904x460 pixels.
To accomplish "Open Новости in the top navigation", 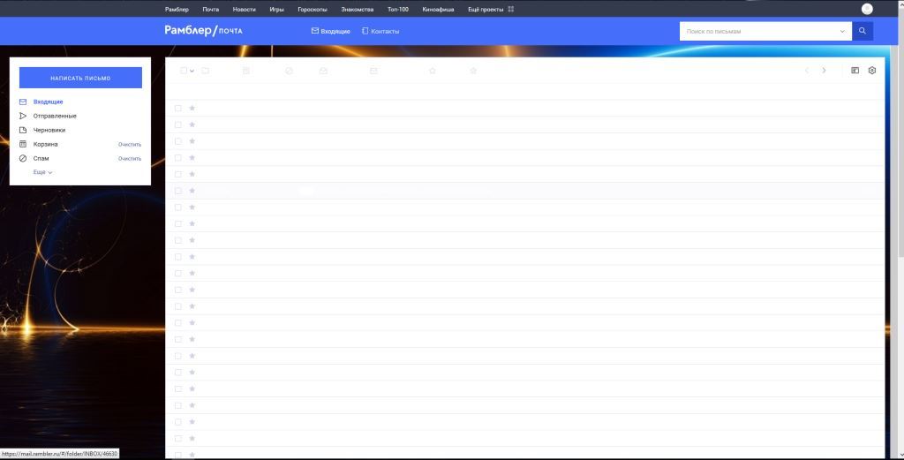I will click(x=244, y=9).
